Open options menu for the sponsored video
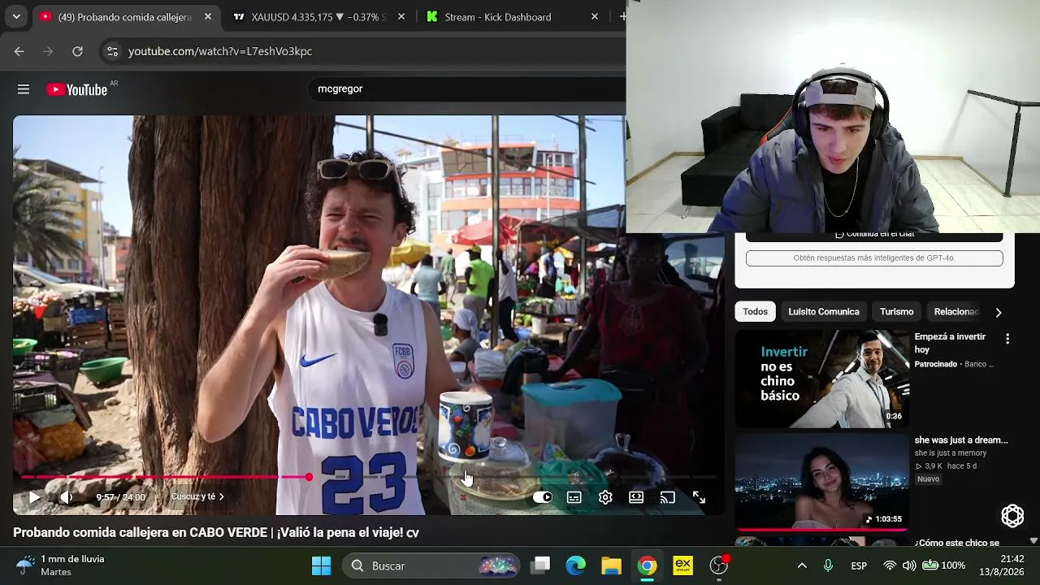The height and width of the screenshot is (585, 1040). coord(1007,339)
